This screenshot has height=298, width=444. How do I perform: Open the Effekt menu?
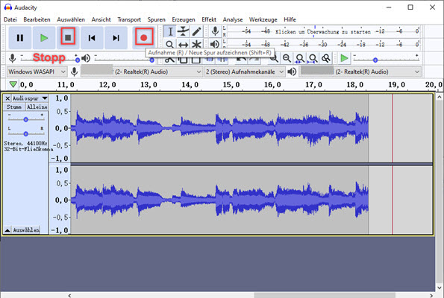[209, 19]
